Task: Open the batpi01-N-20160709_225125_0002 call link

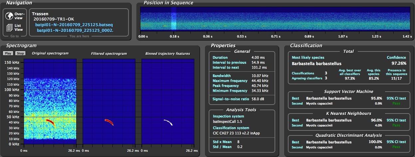Action: (75, 30)
